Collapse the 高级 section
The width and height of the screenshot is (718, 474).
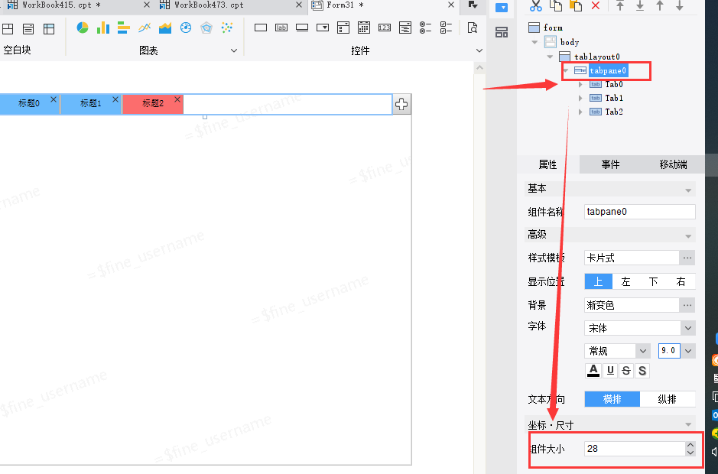pos(688,236)
